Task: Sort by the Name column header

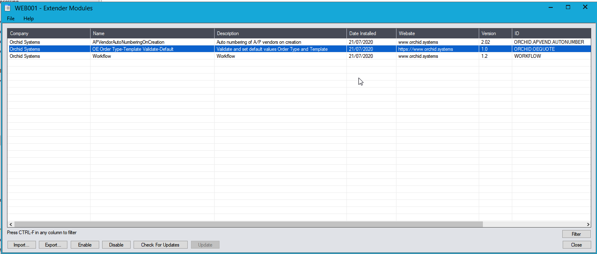Action: coord(152,33)
